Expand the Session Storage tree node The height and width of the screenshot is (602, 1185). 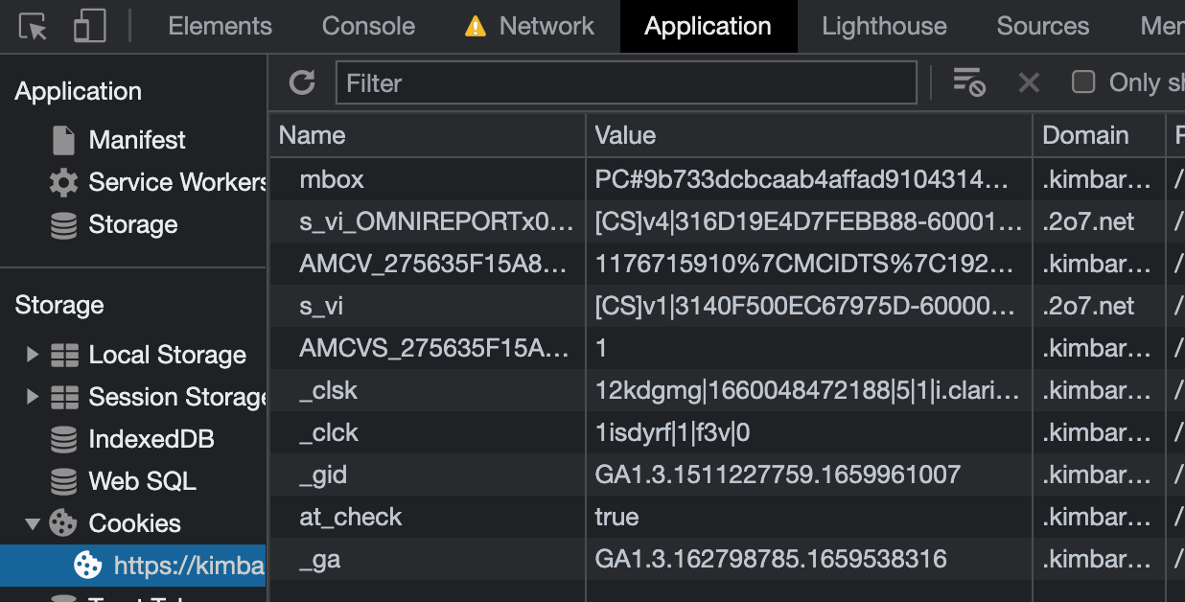[x=33, y=397]
